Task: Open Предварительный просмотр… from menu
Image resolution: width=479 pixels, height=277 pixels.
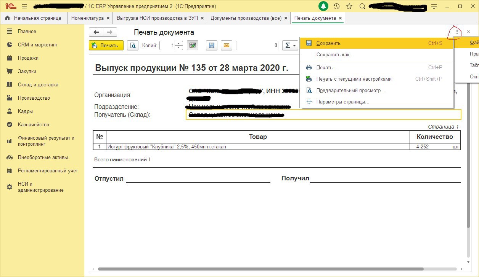Action: (376, 91)
